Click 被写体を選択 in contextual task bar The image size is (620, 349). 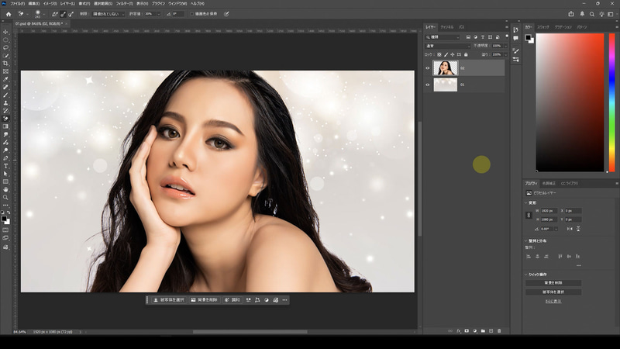click(169, 300)
